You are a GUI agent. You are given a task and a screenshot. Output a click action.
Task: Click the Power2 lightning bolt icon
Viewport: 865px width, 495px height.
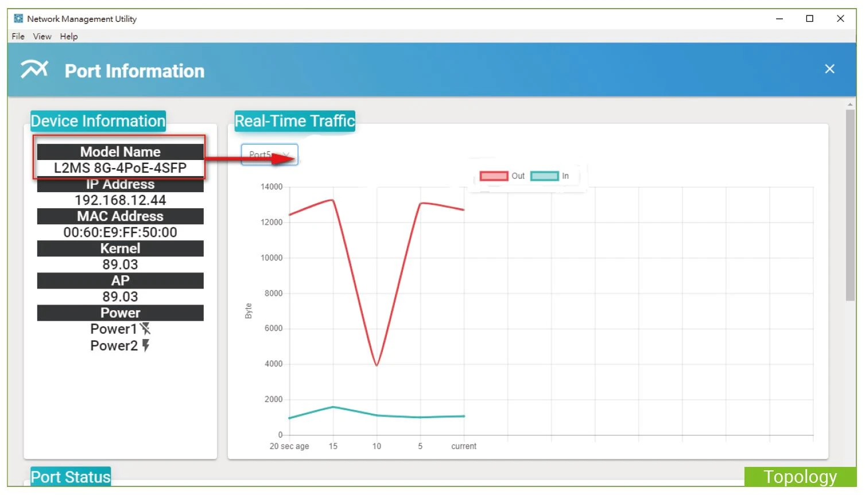[146, 345]
